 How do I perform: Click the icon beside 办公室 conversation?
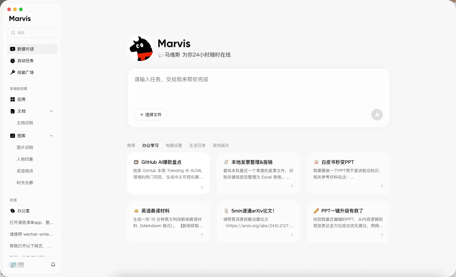tap(13, 211)
